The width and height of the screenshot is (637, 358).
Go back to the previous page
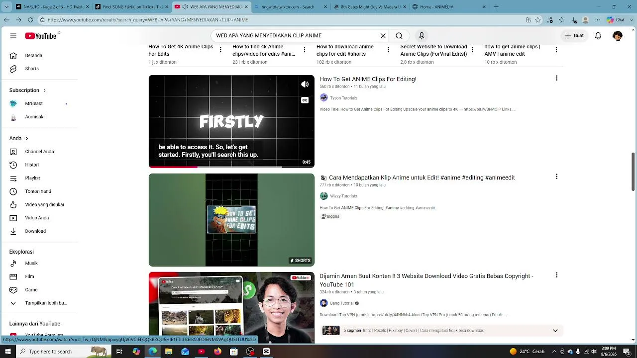point(6,20)
